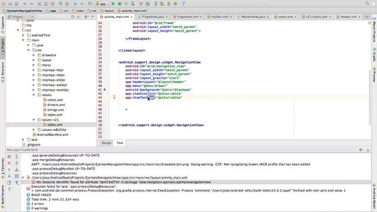Click the res breadcrumb in navigation bar
Viewport: 377px width, 212px height.
[x=92, y=11]
